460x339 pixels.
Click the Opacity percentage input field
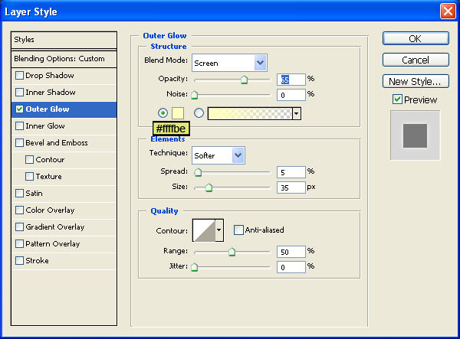[x=291, y=80]
